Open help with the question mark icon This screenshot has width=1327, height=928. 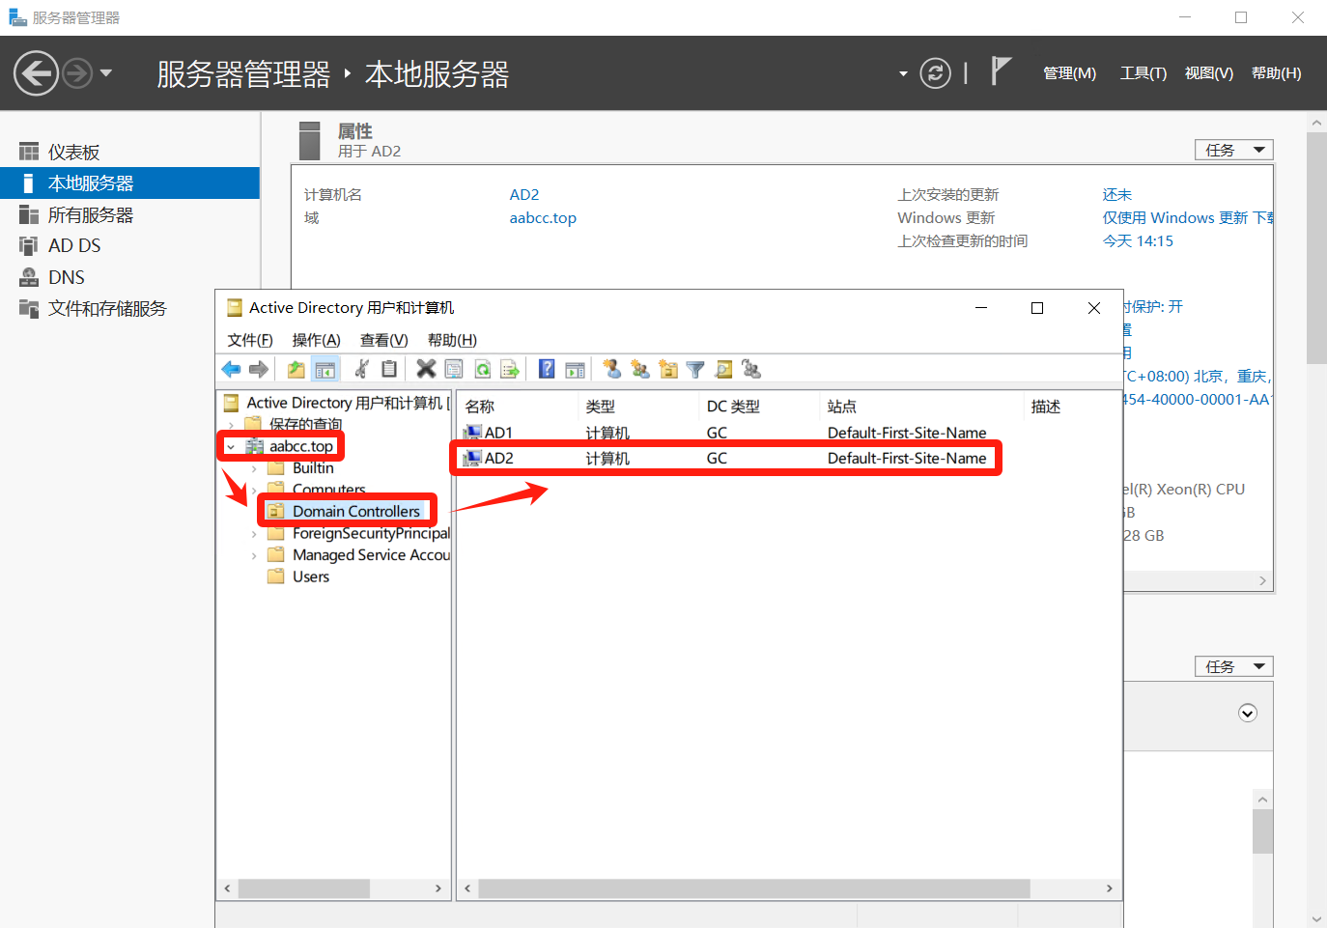(x=547, y=369)
